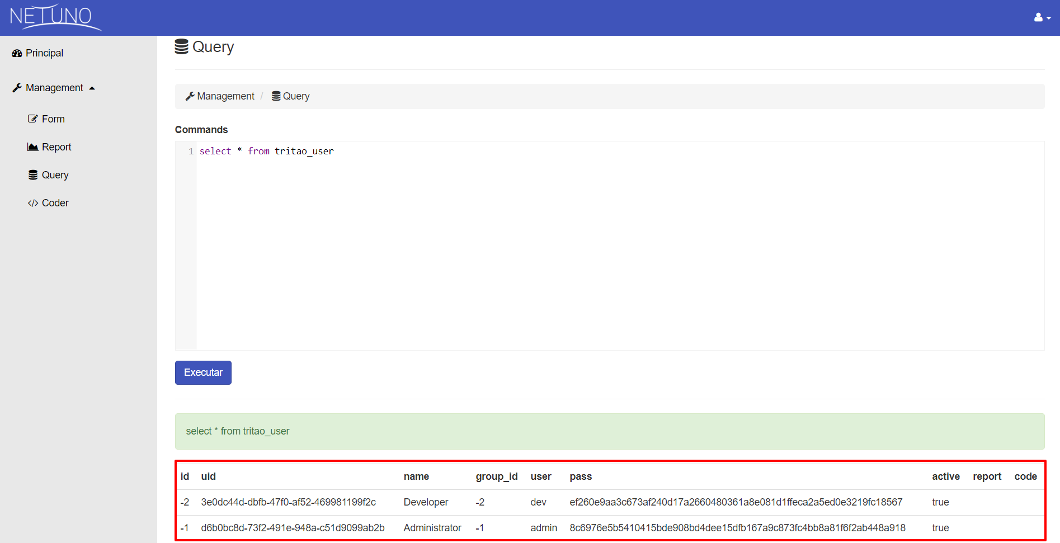The image size is (1060, 543).
Task: Click the executed query result message
Action: 610,431
